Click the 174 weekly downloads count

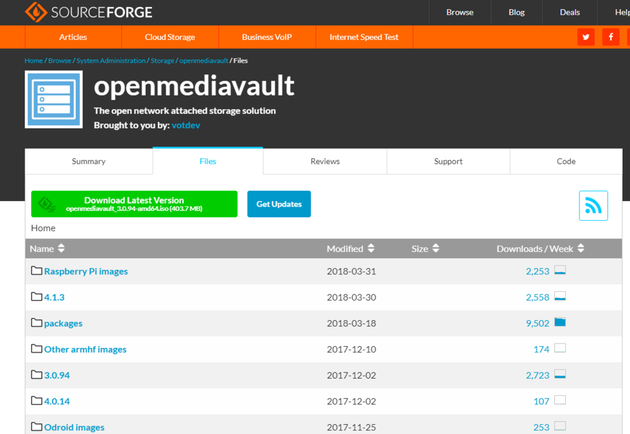541,349
